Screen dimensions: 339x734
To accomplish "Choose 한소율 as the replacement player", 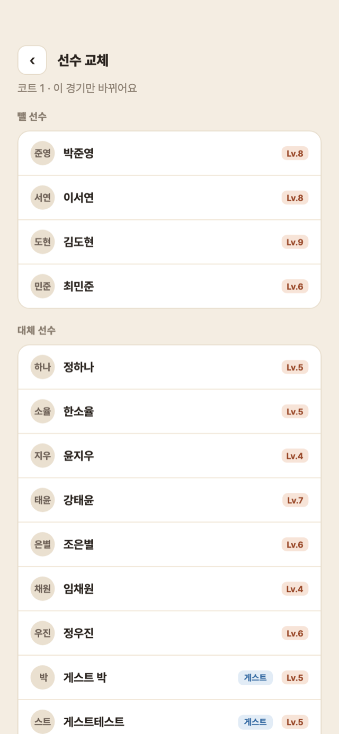I will pyautogui.click(x=169, y=411).
